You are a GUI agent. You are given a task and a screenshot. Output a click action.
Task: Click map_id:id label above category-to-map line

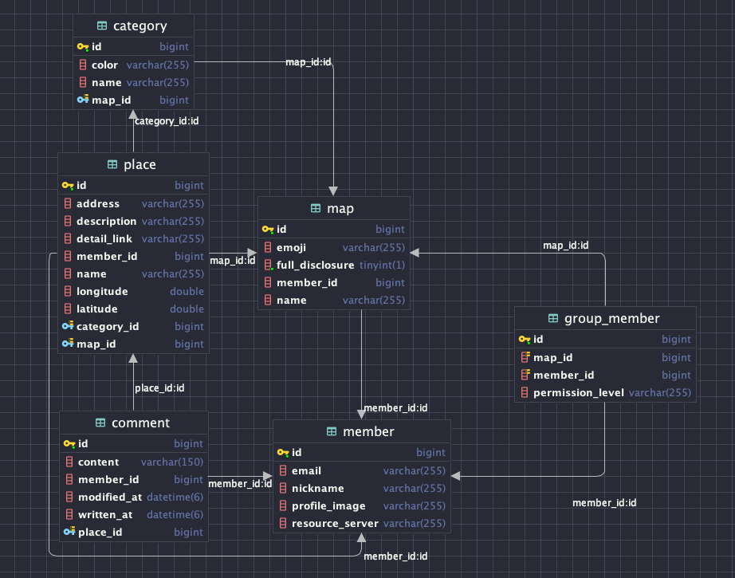point(309,62)
